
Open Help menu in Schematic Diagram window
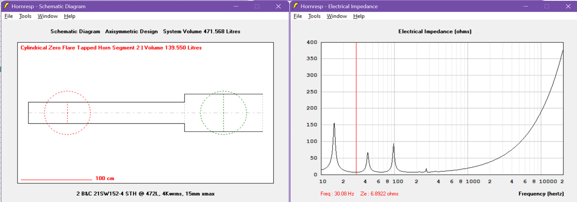pos(70,16)
